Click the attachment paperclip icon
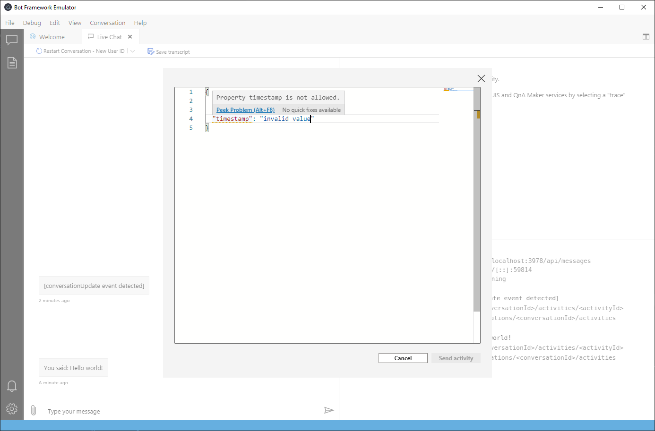Viewport: 655px width, 431px height. 34,410
